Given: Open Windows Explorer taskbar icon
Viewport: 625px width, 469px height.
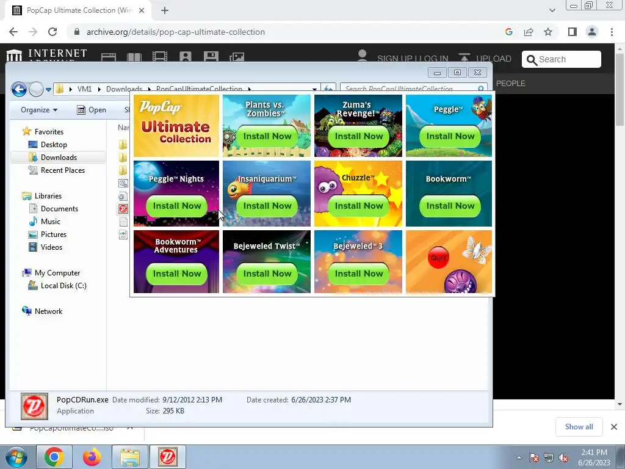Looking at the screenshot, I should (x=130, y=457).
